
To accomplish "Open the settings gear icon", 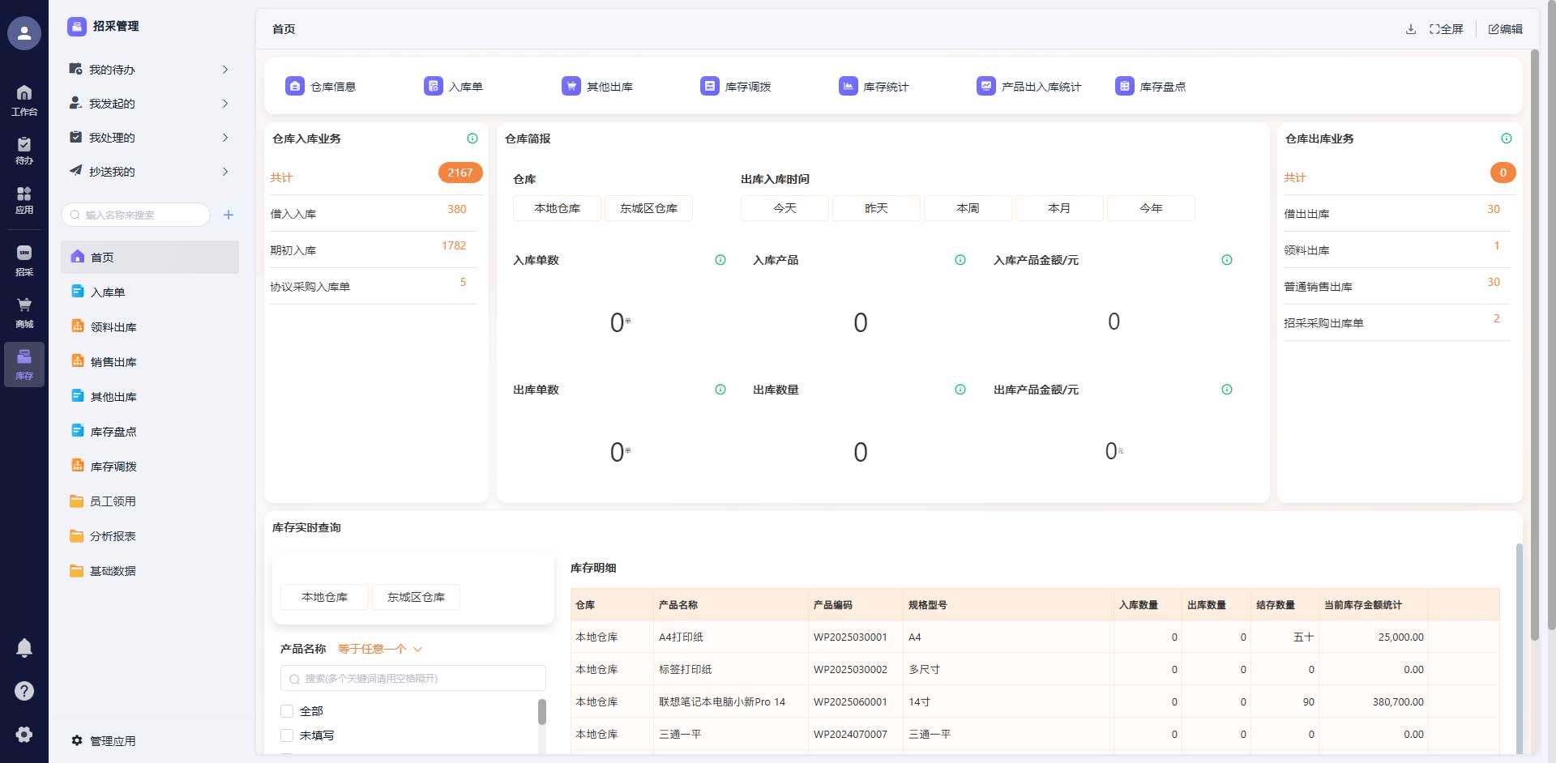I will [24, 734].
